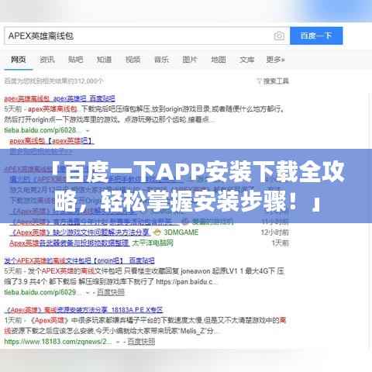Open sub-link apex离线包【apex英雄吧】
Viewport: 372px width, 372px height.
(52, 141)
